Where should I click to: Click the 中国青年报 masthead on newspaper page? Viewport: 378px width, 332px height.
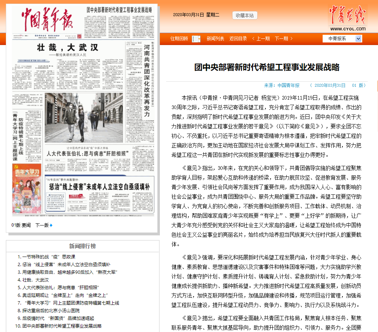point(47,20)
